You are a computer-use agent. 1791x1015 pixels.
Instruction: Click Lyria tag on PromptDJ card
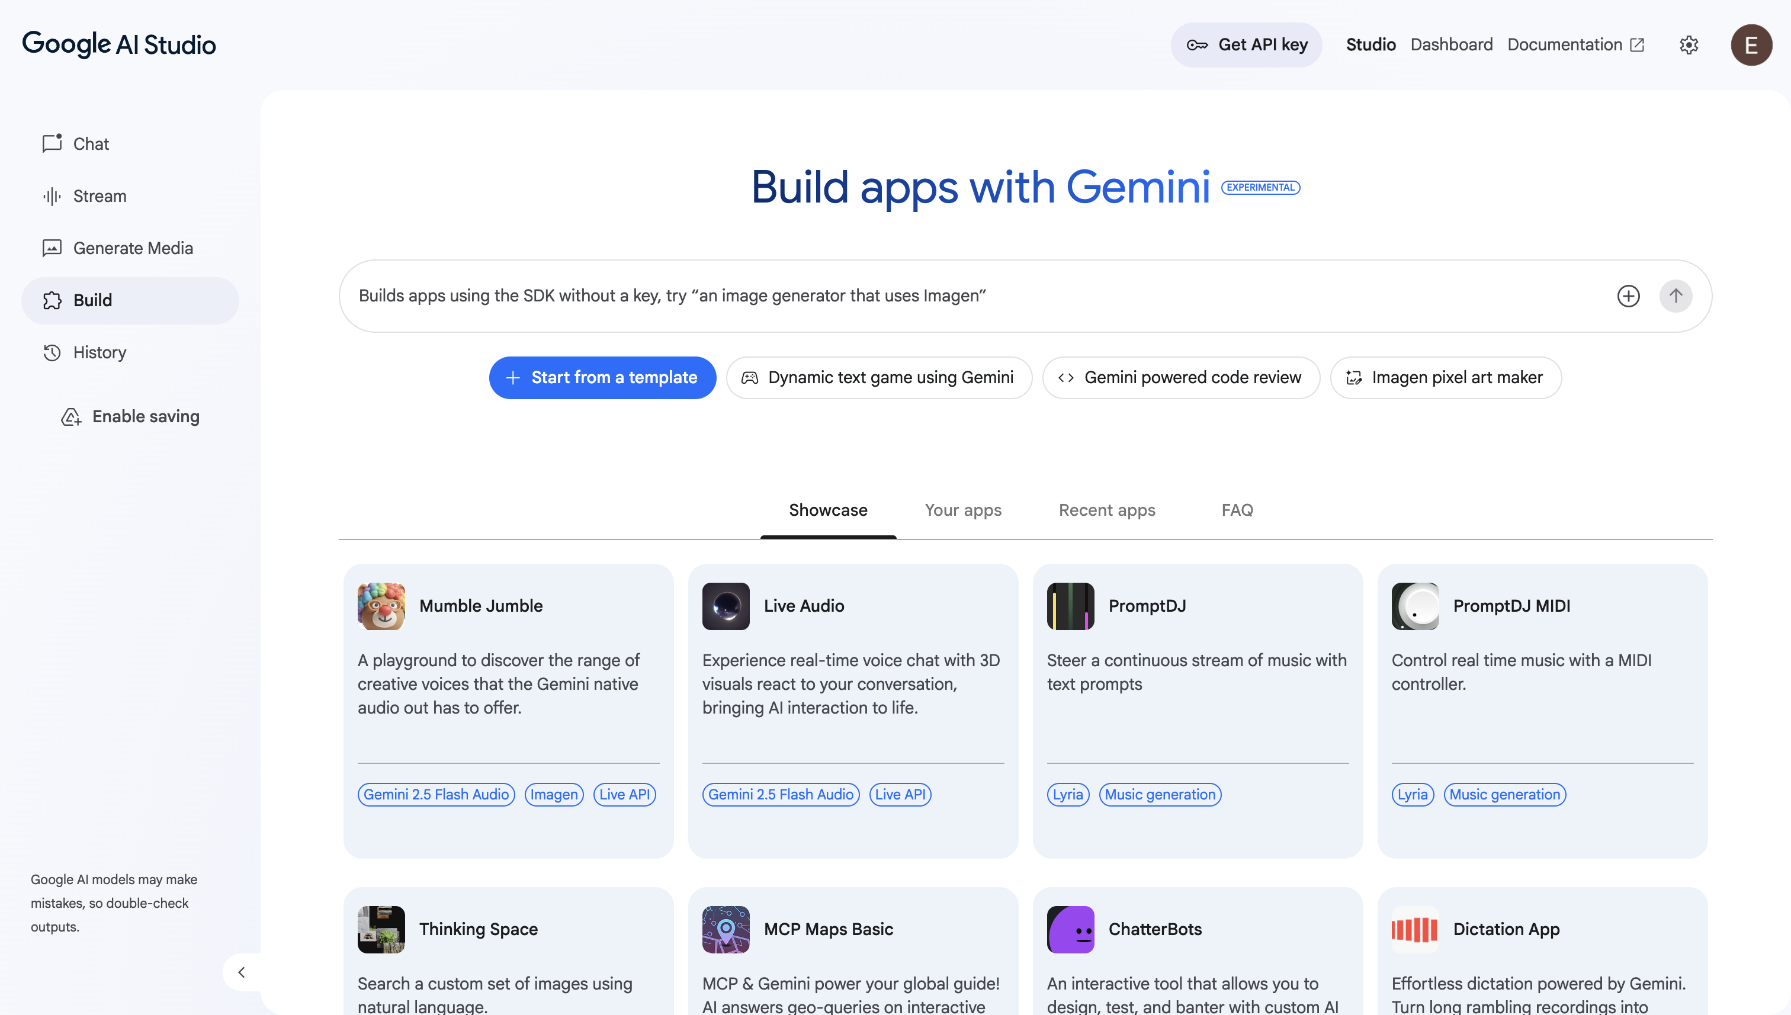coord(1068,795)
